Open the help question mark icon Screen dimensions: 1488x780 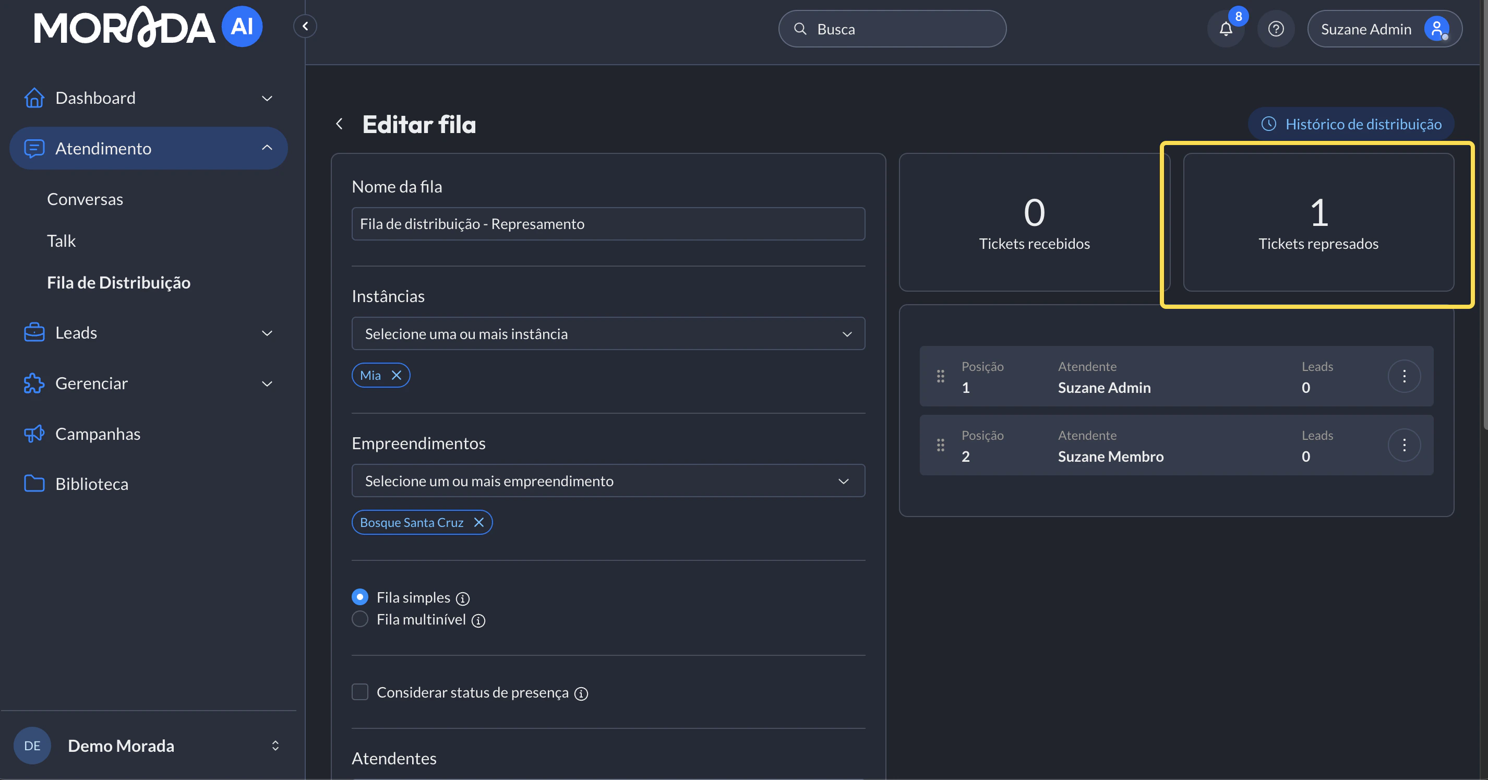[1276, 29]
